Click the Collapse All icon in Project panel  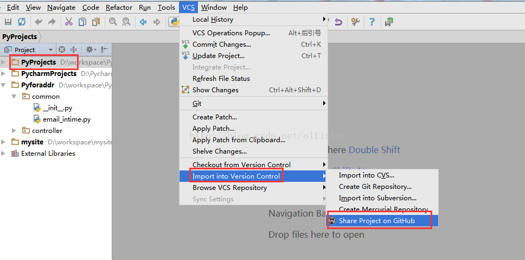point(73,49)
